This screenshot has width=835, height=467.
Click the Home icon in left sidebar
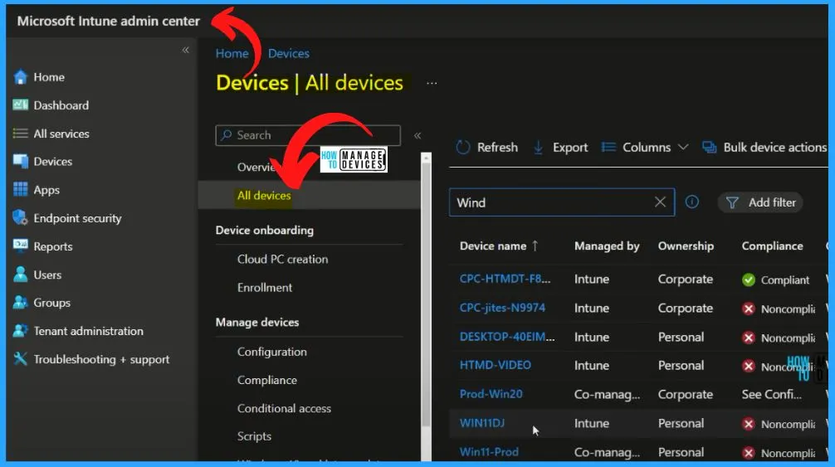(20, 77)
